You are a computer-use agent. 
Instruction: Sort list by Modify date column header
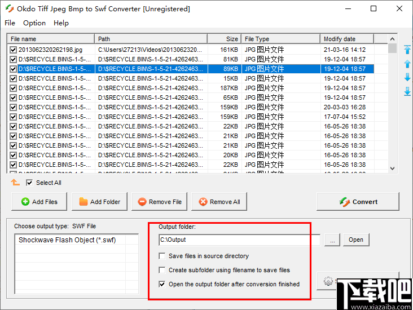pos(347,39)
